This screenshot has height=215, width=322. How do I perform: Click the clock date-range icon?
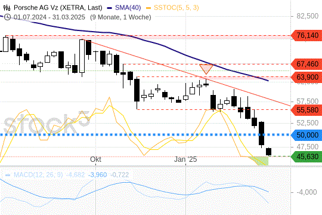pos(7,17)
